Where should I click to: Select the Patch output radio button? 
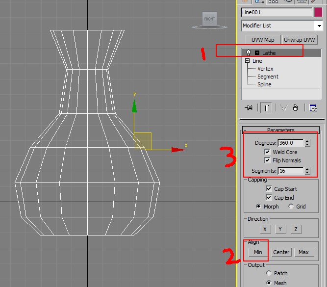pos(269,273)
